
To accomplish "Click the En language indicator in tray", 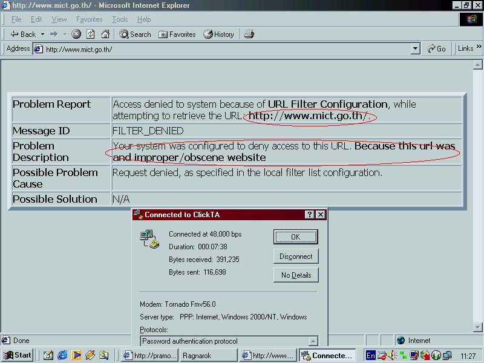I will [370, 356].
